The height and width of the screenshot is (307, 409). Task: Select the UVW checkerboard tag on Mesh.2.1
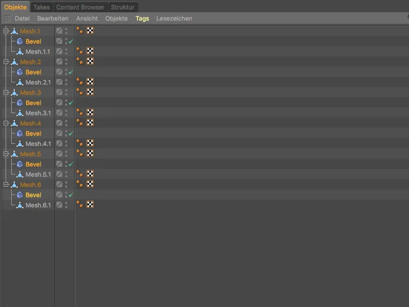tap(90, 82)
